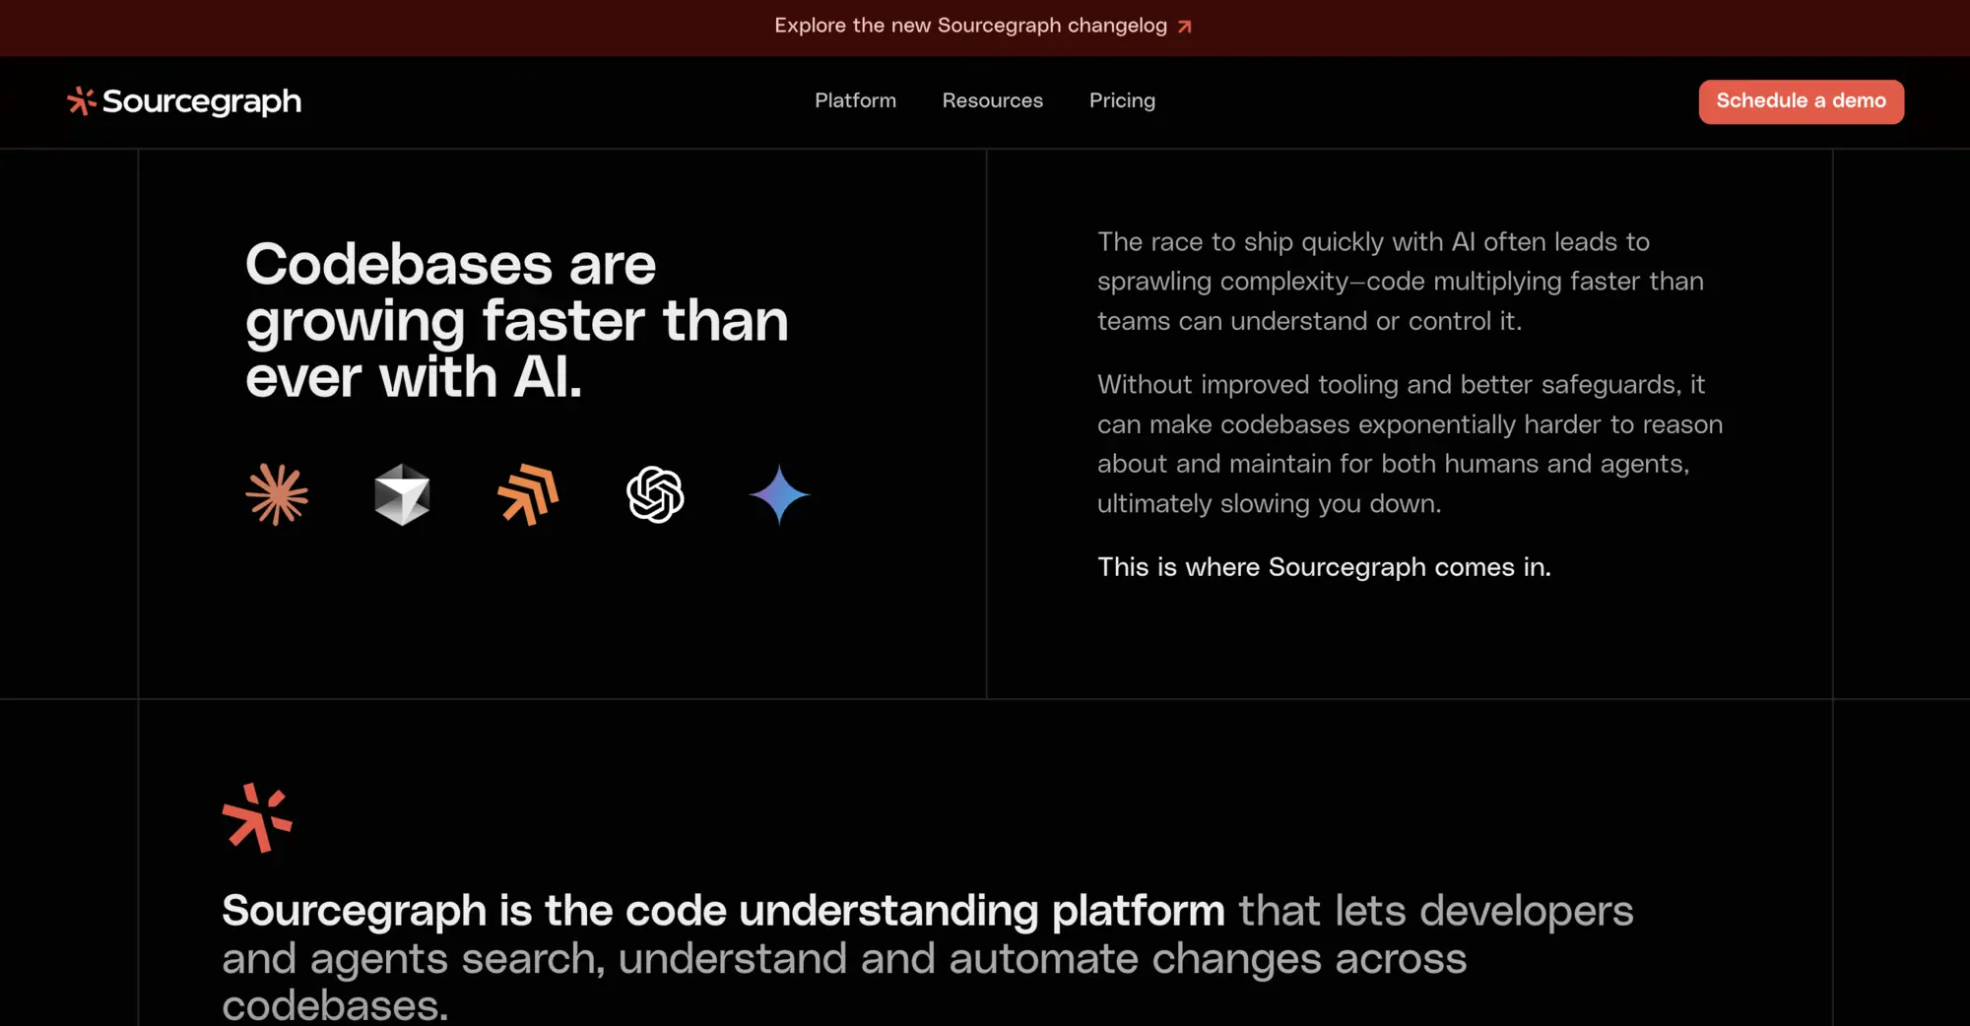Click the paragraph starting The race to ship quickly

[1401, 282]
